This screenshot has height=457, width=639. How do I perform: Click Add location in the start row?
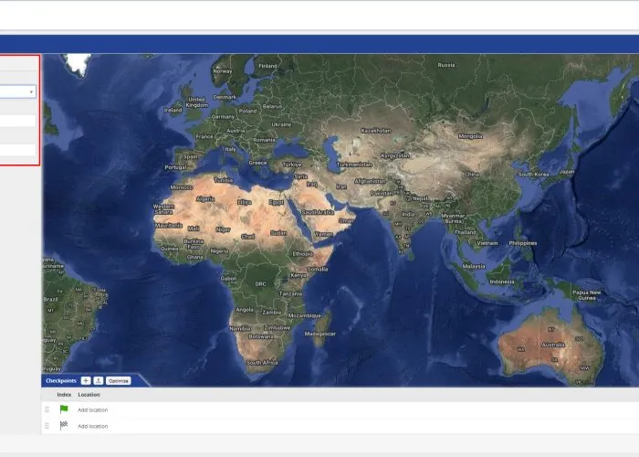pyautogui.click(x=92, y=410)
